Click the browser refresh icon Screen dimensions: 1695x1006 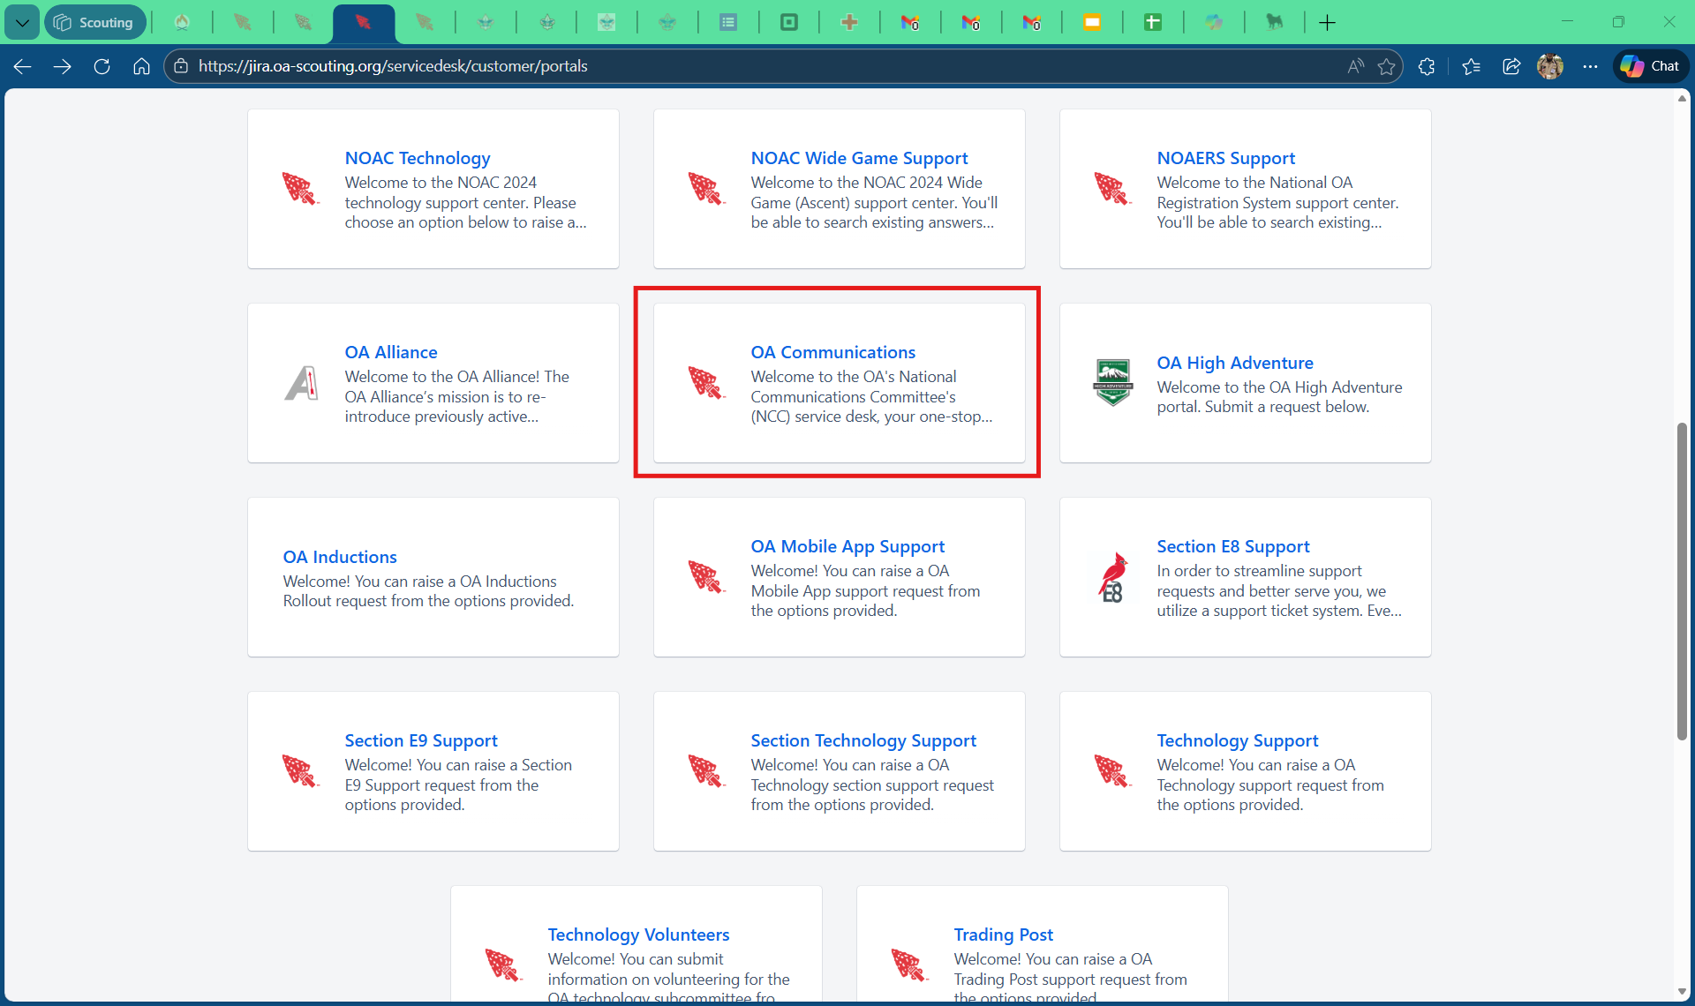102,66
